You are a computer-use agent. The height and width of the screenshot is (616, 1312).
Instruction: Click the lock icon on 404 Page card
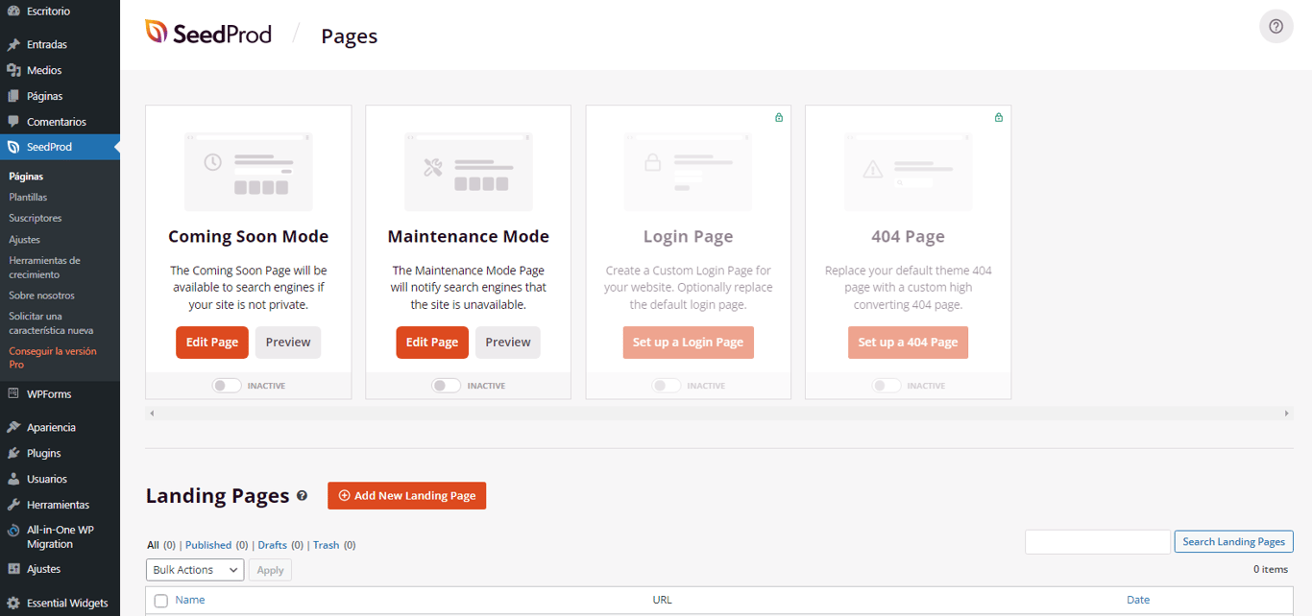(x=999, y=118)
